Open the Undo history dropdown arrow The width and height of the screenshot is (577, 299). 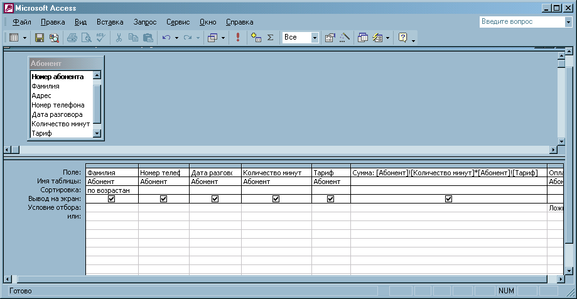[176, 38]
